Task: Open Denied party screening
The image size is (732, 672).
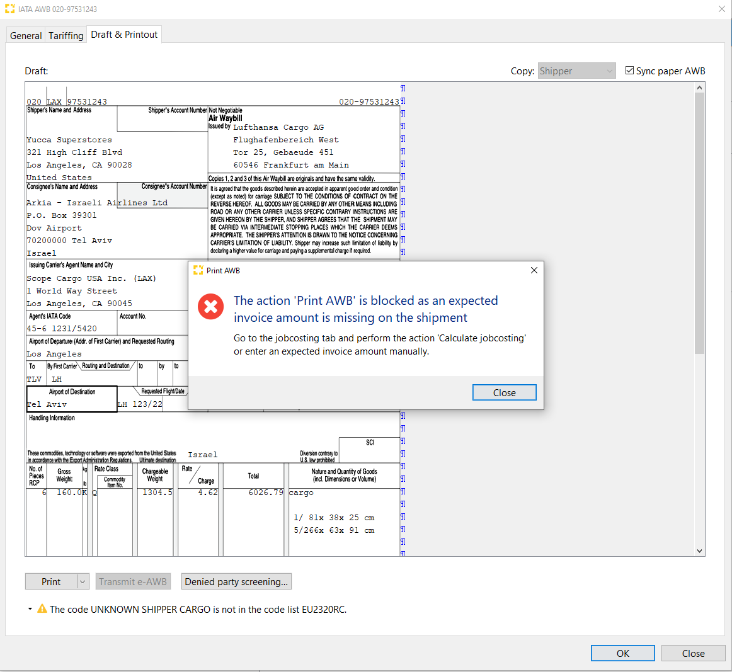Action: 236,581
